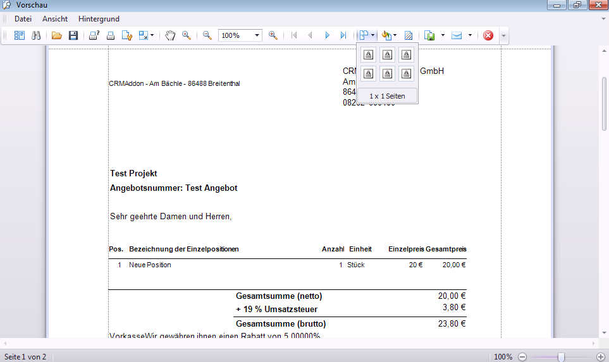Click the menu bar options arrow at far right
Viewport: 609px width, 362px height.
[x=603, y=18]
